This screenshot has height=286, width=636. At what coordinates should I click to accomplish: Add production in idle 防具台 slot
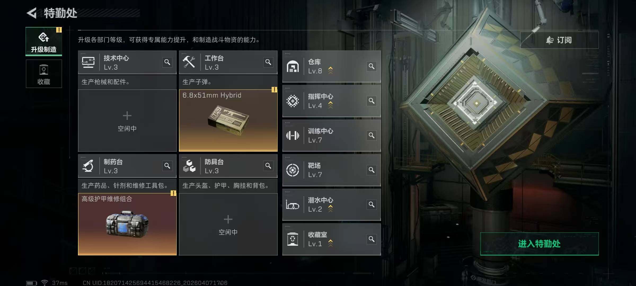(228, 224)
